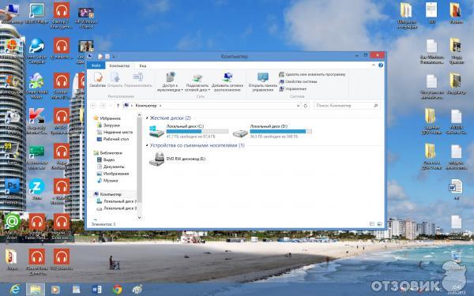
Task: Click the Свойства (Properties) ribbon icon
Action: [x=98, y=80]
